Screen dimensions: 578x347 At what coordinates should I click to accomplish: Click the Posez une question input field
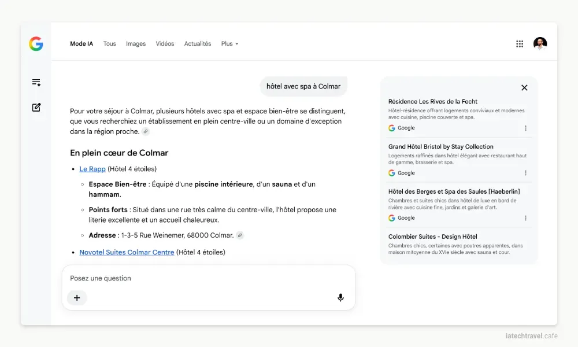(209, 278)
